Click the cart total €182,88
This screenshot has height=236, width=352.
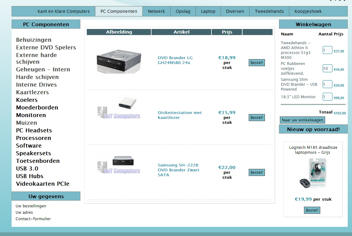(x=340, y=113)
